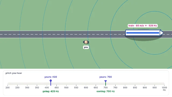Click the 'coming: 700 Hz' readout

click(x=106, y=91)
